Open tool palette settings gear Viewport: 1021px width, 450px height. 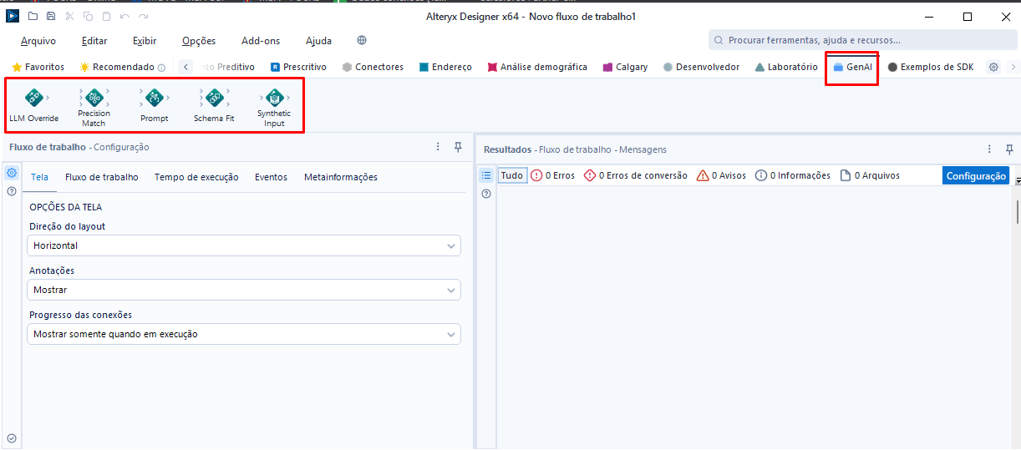(x=993, y=68)
